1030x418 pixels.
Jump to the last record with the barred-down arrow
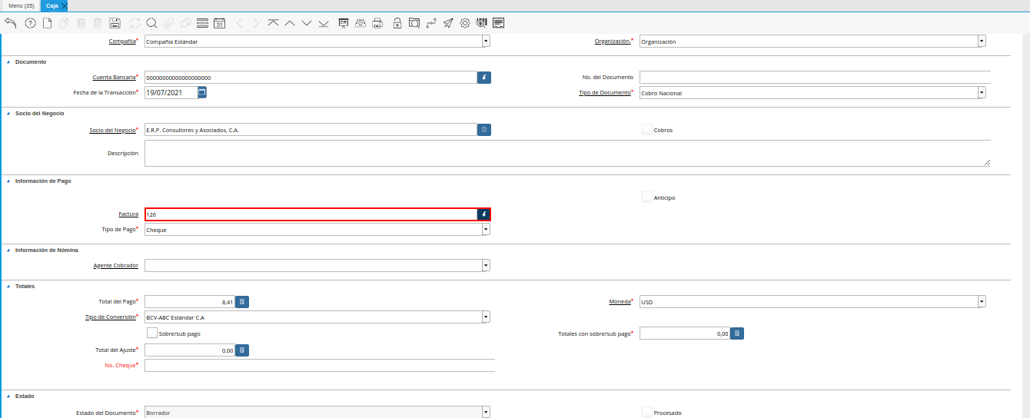(324, 23)
